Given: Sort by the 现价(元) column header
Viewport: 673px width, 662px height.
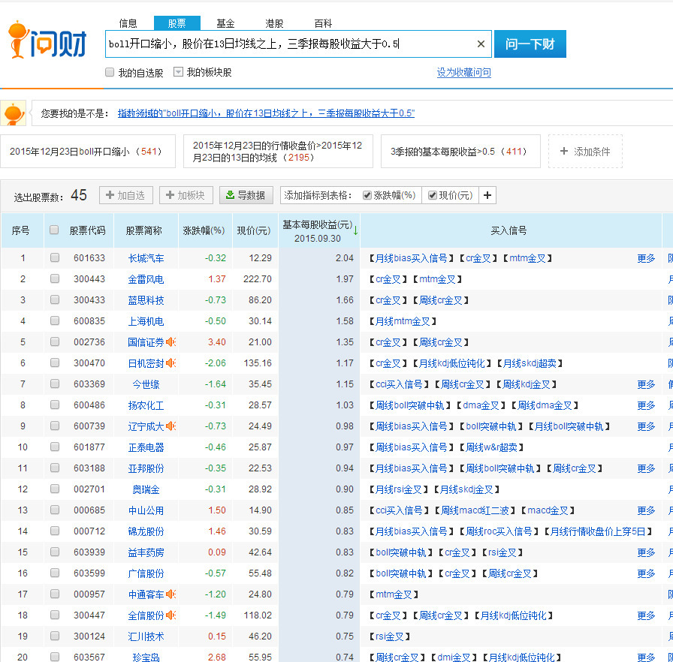Looking at the screenshot, I should click(254, 230).
